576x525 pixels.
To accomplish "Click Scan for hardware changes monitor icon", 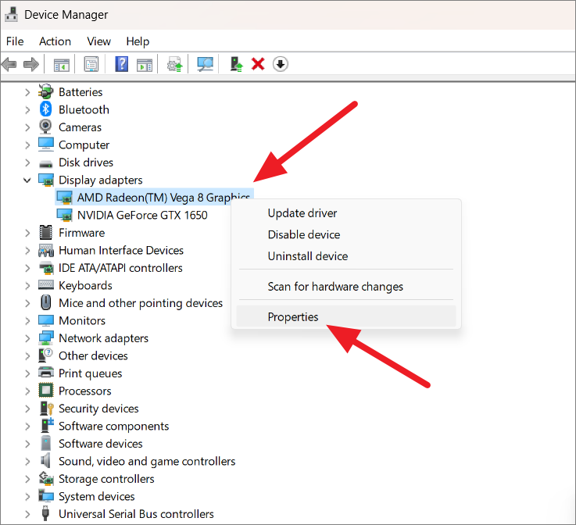I will click(205, 64).
